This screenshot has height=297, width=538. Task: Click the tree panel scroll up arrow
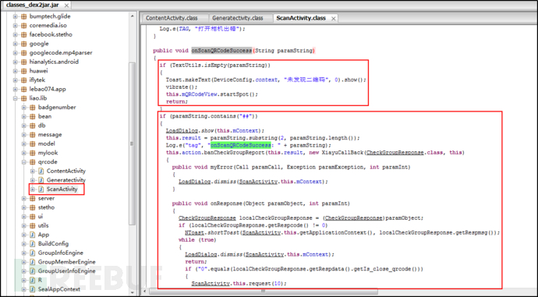[x=132, y=16]
